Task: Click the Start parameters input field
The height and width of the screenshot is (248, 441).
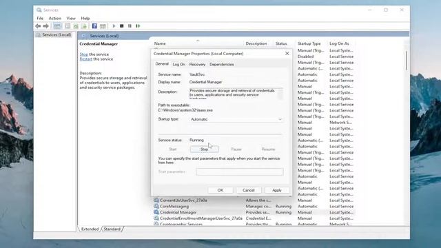Action: click(239, 172)
